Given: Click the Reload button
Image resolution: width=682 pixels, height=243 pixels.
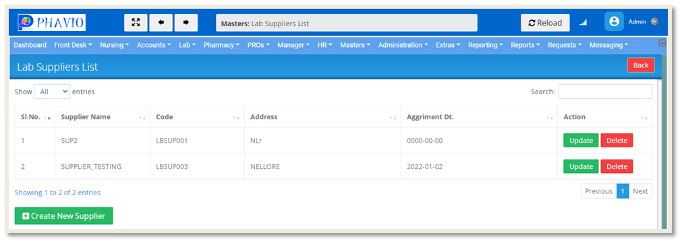Looking at the screenshot, I should click(x=546, y=23).
